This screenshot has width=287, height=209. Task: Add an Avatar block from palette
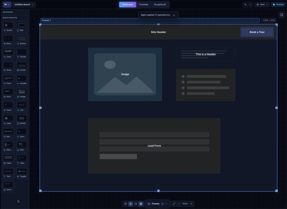coord(8,27)
